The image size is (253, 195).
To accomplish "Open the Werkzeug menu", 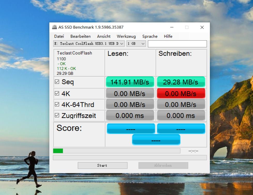I will click(126, 36).
